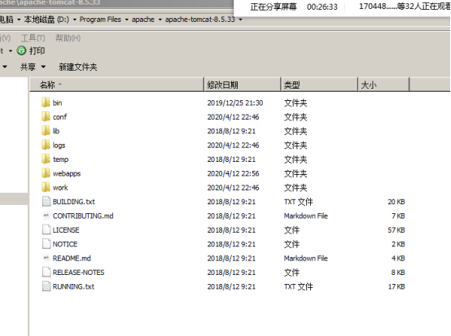The image size is (451, 336).
Task: Click the 新建文件夹 button
Action: [78, 67]
